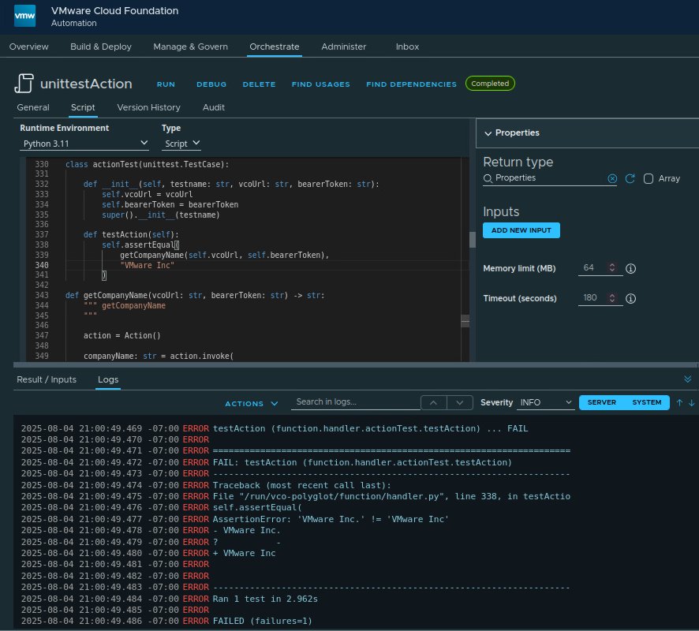Click FIND USAGES
Screen dimensions: 699x631
[x=320, y=84]
